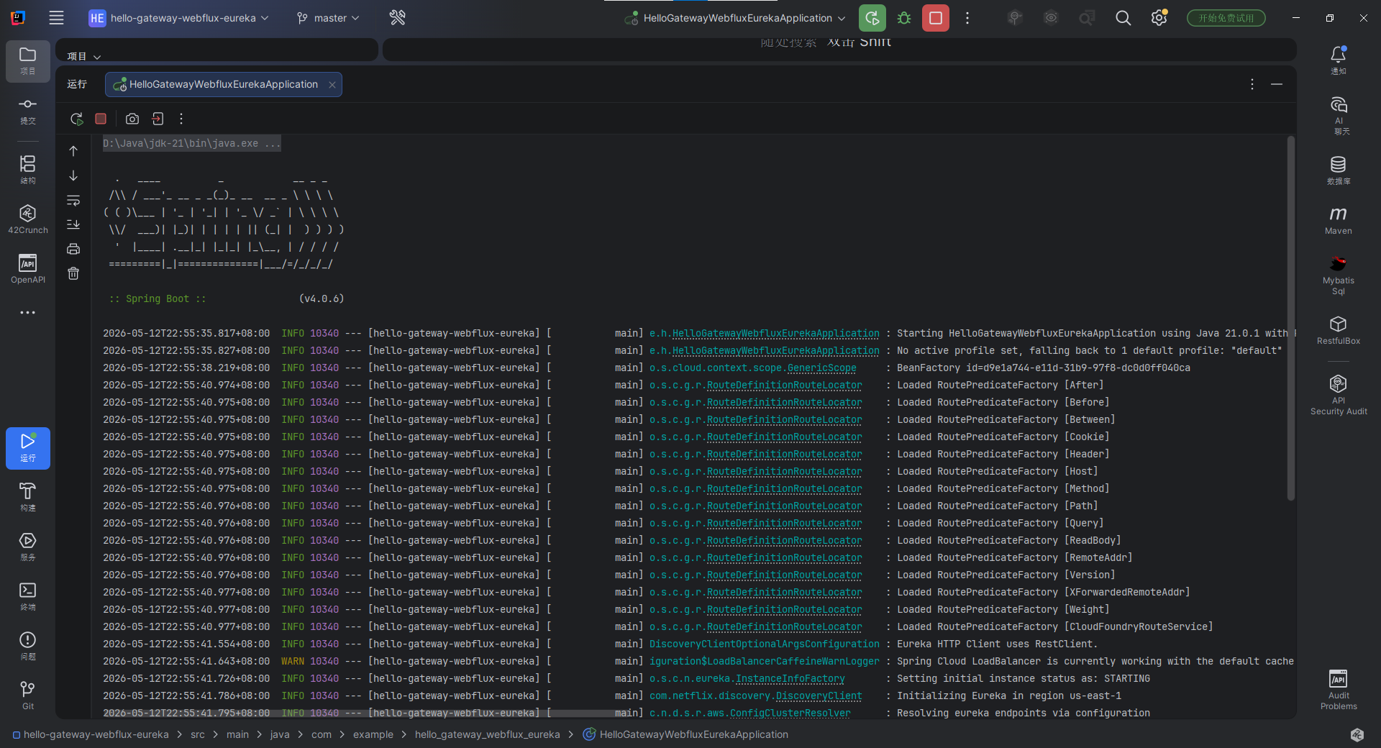1381x748 pixels.
Task: Click the src breadcrumb
Action: pos(198,734)
